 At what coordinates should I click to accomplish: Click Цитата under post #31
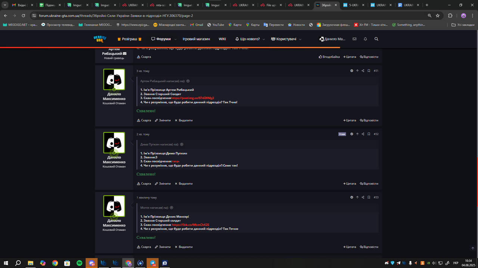coord(350,120)
